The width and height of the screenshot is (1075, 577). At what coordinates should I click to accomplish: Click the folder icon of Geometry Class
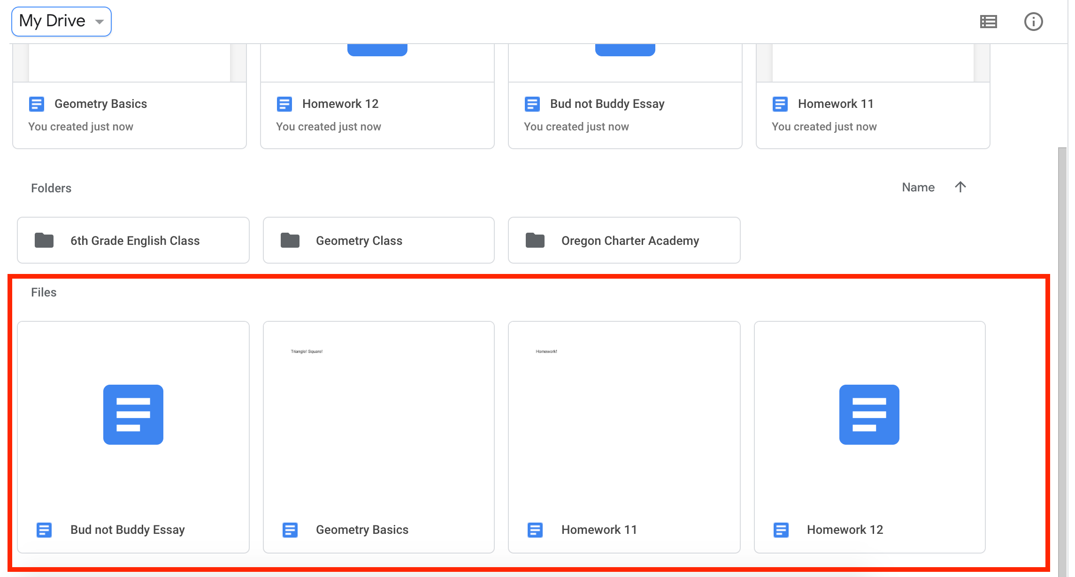290,240
